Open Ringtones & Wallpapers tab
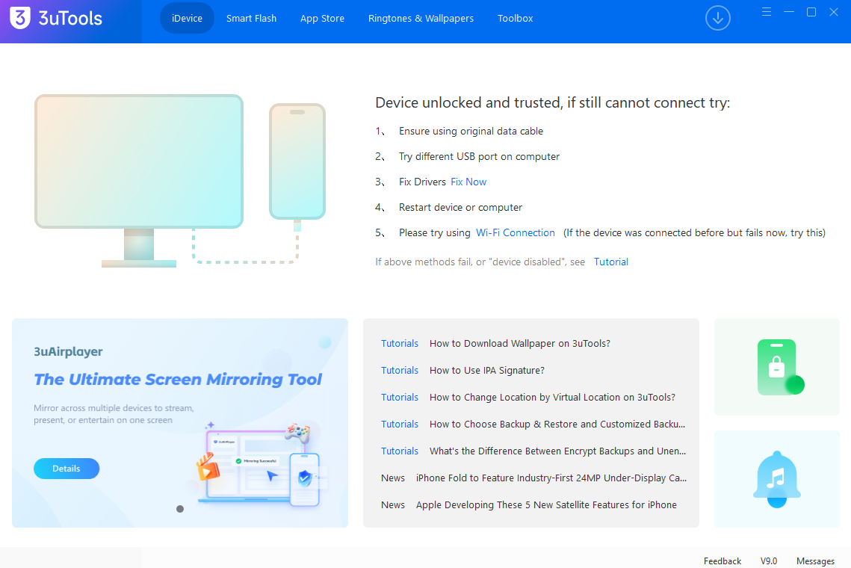Image resolution: width=851 pixels, height=568 pixels. pos(421,19)
